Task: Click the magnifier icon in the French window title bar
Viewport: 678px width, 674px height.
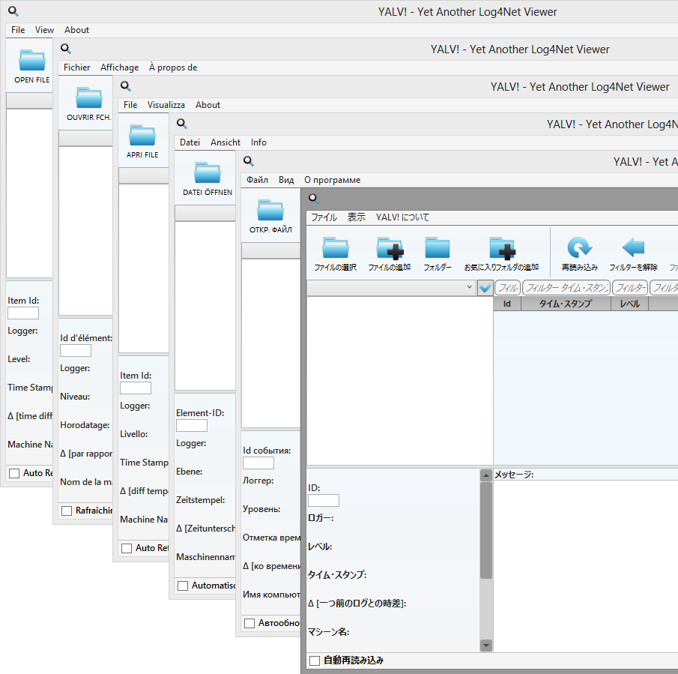Action: click(x=66, y=49)
